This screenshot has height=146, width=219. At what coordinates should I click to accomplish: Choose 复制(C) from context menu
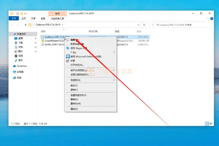point(74,90)
